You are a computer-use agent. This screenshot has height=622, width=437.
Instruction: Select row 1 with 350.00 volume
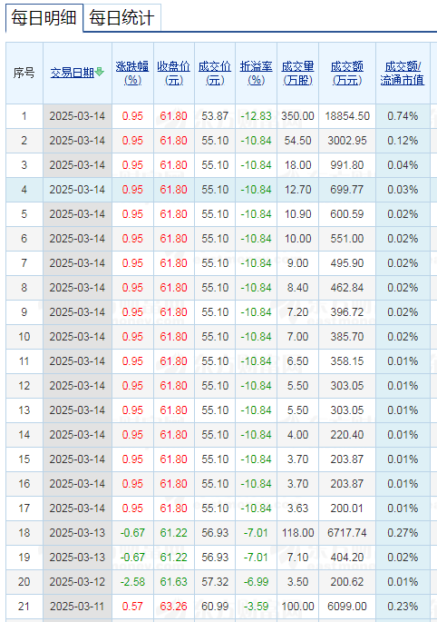218,116
